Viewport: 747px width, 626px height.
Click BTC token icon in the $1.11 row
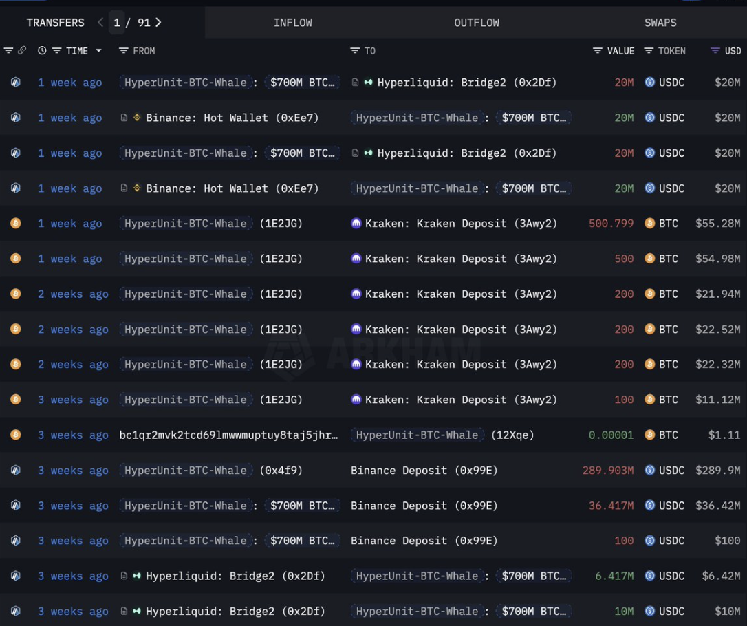(x=649, y=435)
